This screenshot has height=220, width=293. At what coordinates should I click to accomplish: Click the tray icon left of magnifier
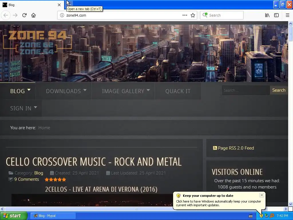pos(267,216)
